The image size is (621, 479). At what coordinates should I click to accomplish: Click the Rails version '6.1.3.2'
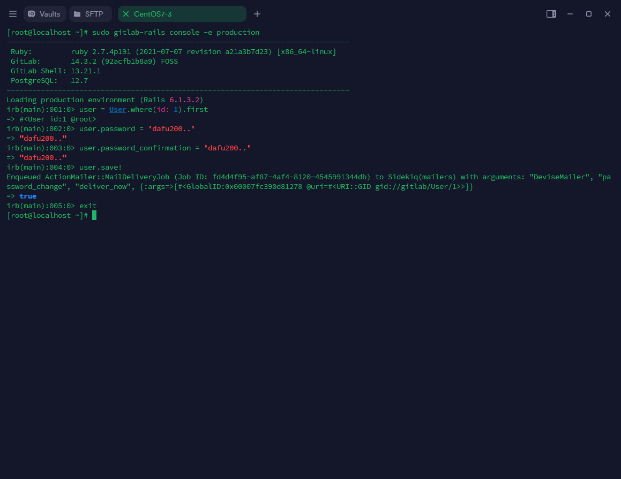tap(184, 100)
